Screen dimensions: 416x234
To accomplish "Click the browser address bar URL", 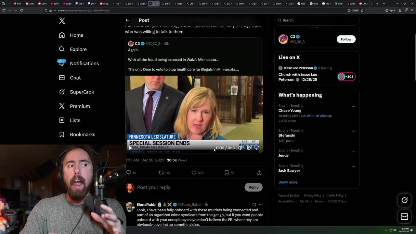I will (84, 10).
